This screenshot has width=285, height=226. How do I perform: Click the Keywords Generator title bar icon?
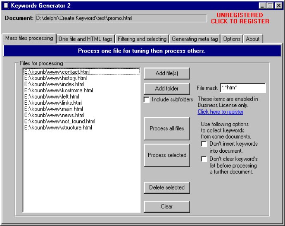pyautogui.click(x=6, y=5)
